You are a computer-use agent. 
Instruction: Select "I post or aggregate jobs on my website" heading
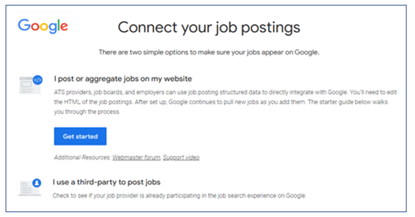[123, 79]
